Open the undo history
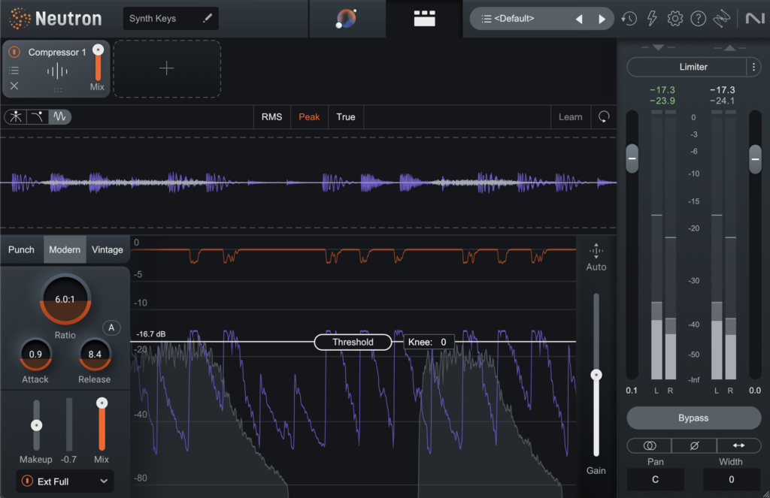This screenshot has width=770, height=498. point(629,19)
